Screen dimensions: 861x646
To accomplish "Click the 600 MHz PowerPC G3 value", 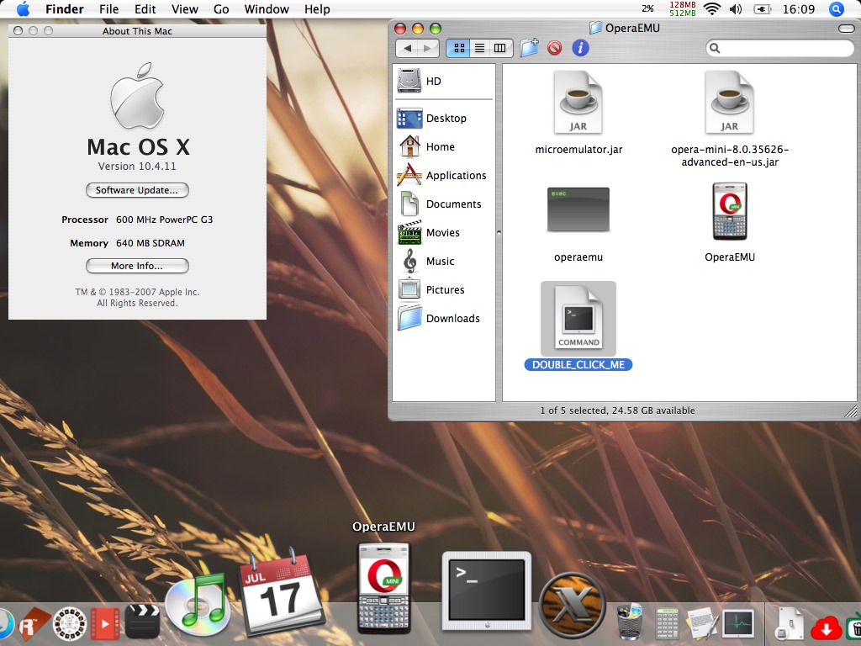I will pos(164,220).
